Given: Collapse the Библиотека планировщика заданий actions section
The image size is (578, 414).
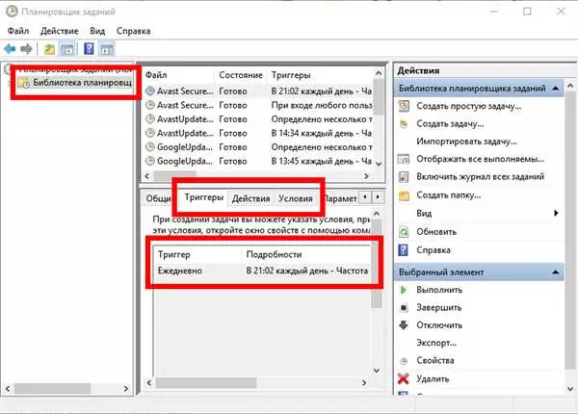Looking at the screenshot, I should coord(556,89).
